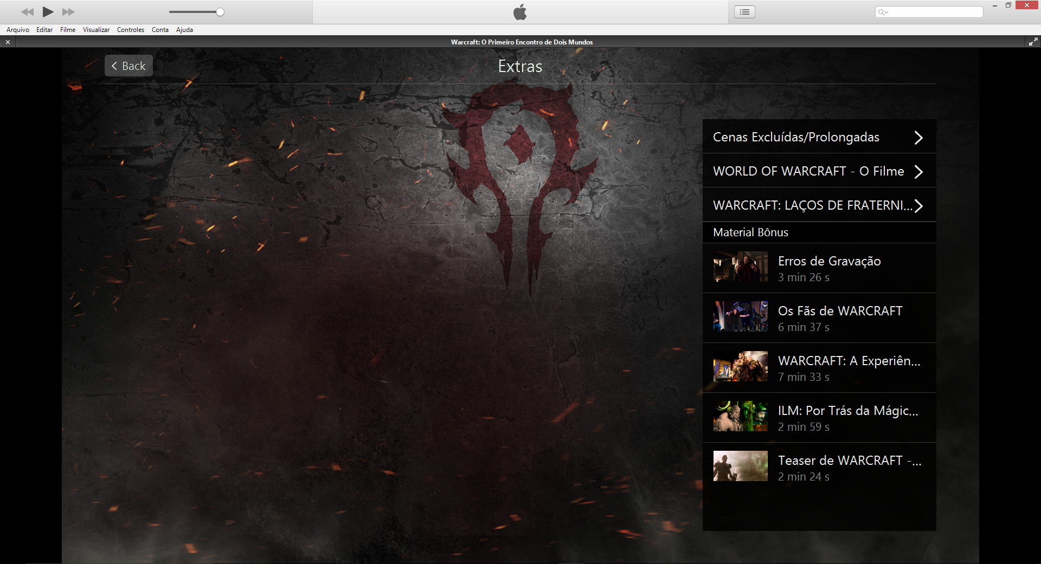The width and height of the screenshot is (1041, 564).
Task: Close the Extras panel with the X icon
Action: coord(8,42)
